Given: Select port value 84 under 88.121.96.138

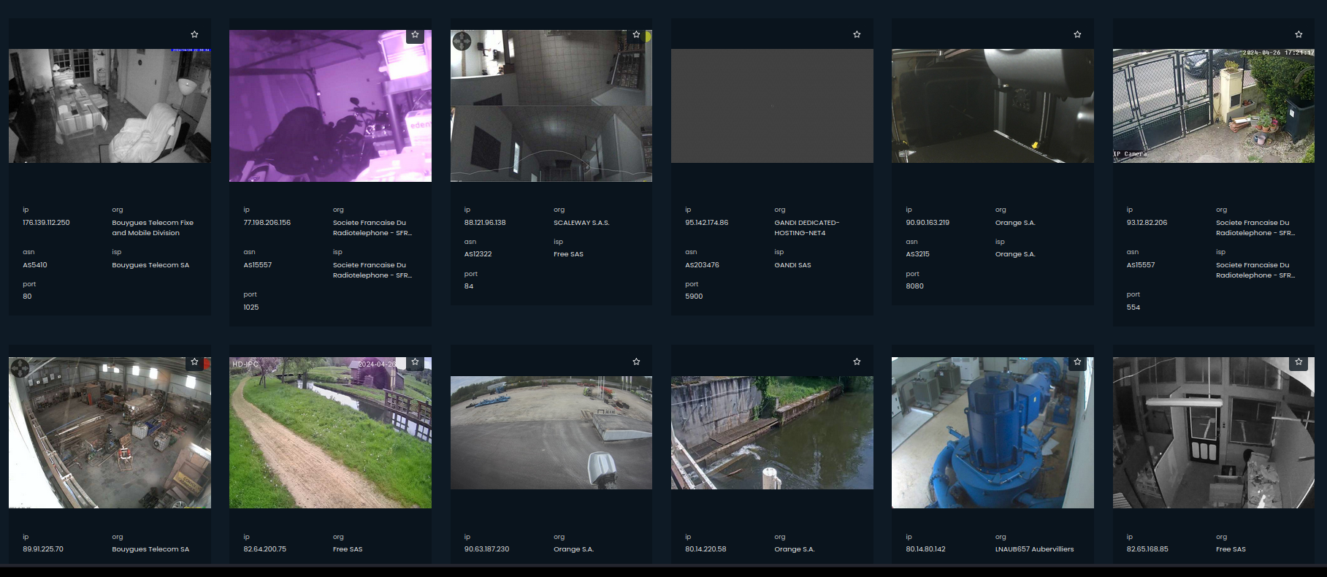Looking at the screenshot, I should (x=469, y=286).
